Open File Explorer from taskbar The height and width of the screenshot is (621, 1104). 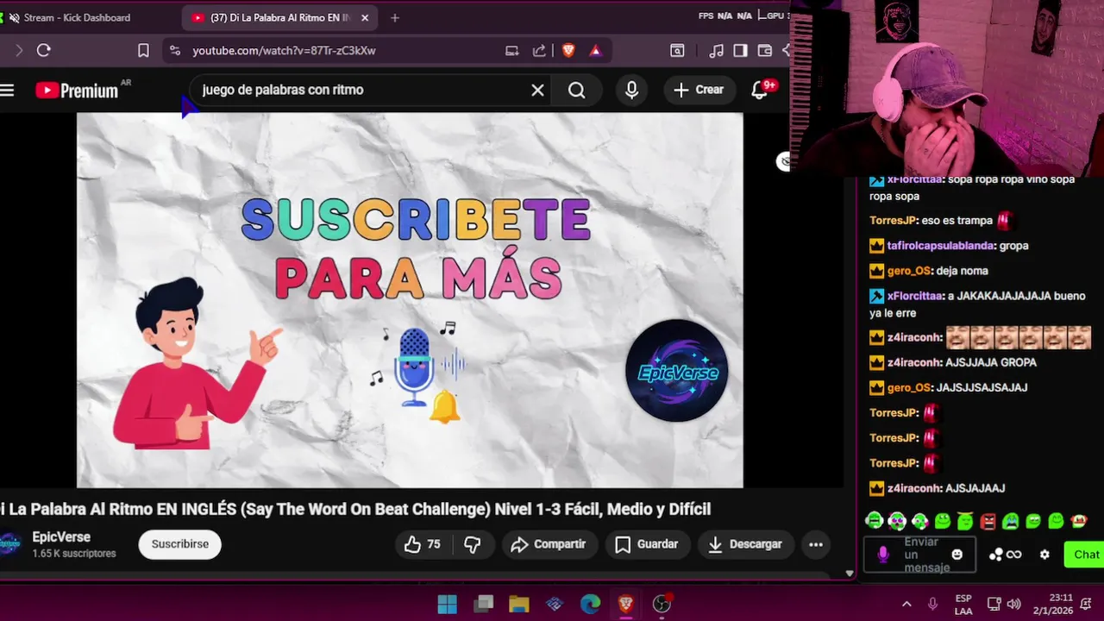518,604
